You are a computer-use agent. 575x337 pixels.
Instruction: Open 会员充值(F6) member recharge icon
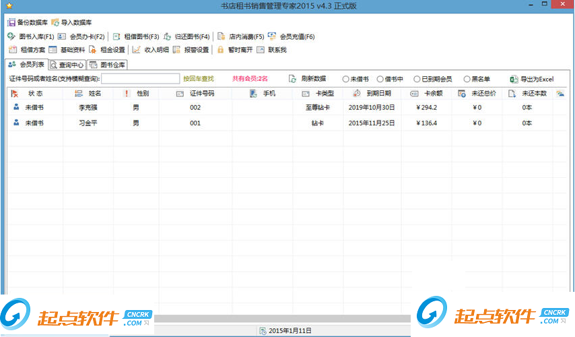click(x=272, y=36)
